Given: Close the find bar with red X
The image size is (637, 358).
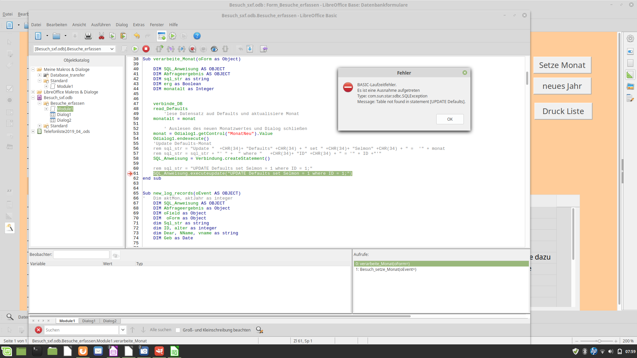Looking at the screenshot, I should tap(38, 330).
